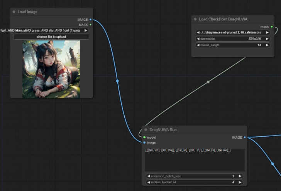The width and height of the screenshot is (281, 191).
Task: Click the midpoint dot on gray model link
Action: (208, 82)
